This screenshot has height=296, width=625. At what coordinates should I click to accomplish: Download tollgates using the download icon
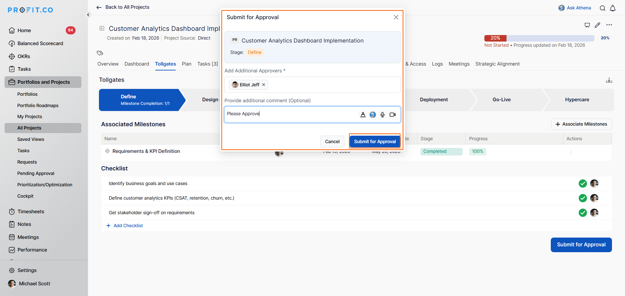[609, 80]
